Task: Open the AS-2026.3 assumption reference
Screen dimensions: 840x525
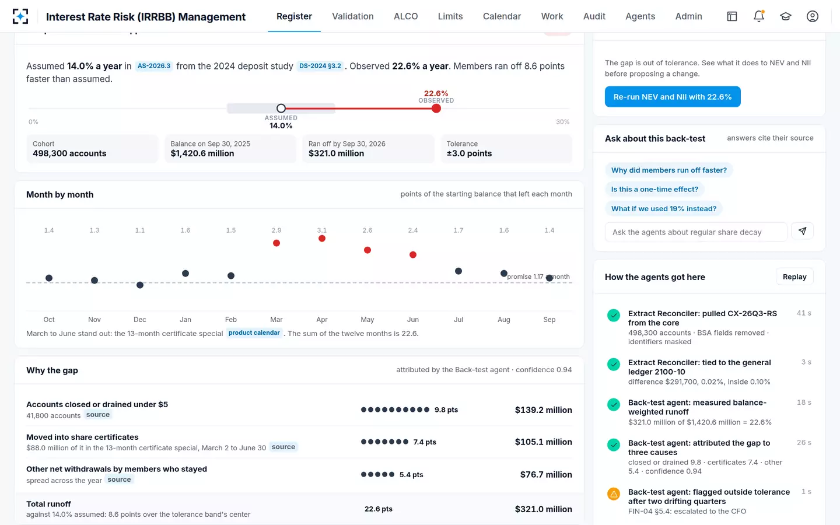Action: (154, 66)
